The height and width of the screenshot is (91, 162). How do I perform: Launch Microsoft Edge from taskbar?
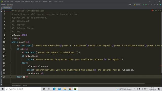[54, 89]
